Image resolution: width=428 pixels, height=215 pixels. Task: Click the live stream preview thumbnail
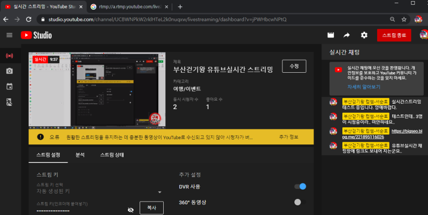tap(97, 90)
